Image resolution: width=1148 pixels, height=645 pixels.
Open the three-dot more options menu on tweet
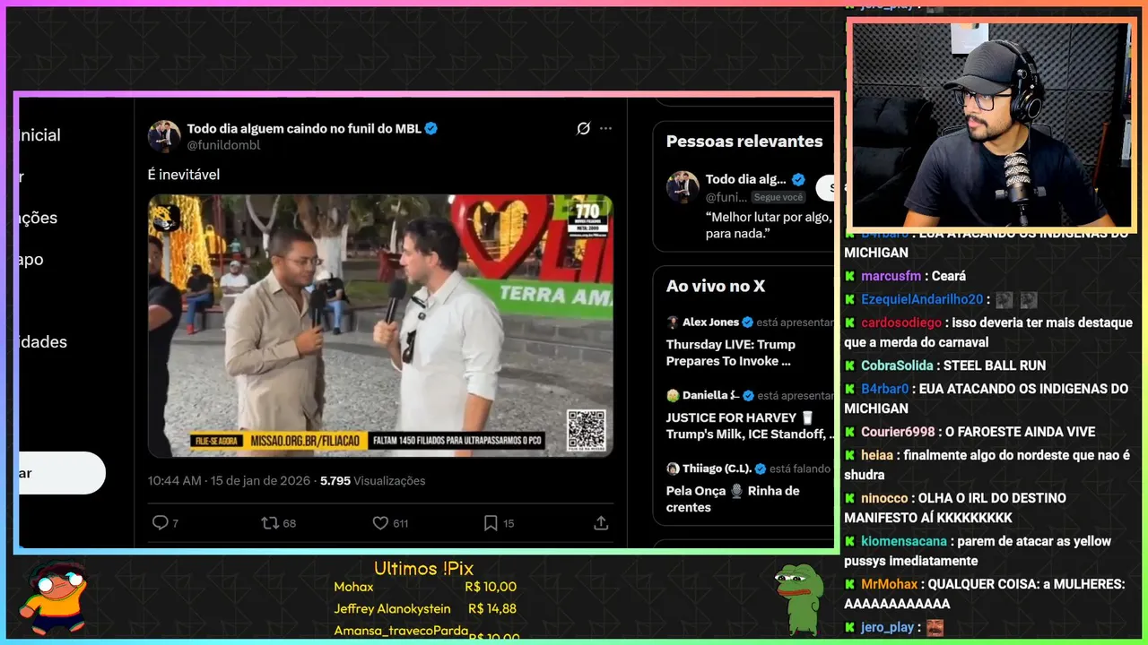[606, 128]
